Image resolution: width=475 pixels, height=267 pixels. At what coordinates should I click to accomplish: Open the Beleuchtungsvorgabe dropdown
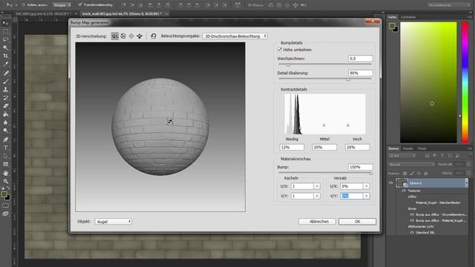pos(235,36)
